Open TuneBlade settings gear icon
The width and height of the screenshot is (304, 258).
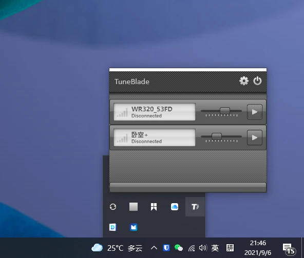point(244,81)
